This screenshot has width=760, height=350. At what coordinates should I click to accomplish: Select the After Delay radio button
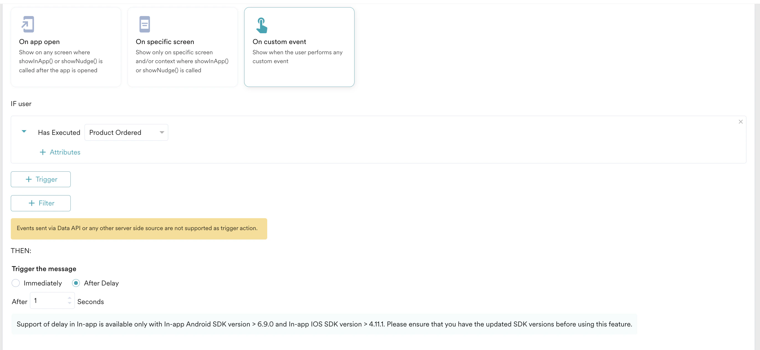click(x=76, y=283)
